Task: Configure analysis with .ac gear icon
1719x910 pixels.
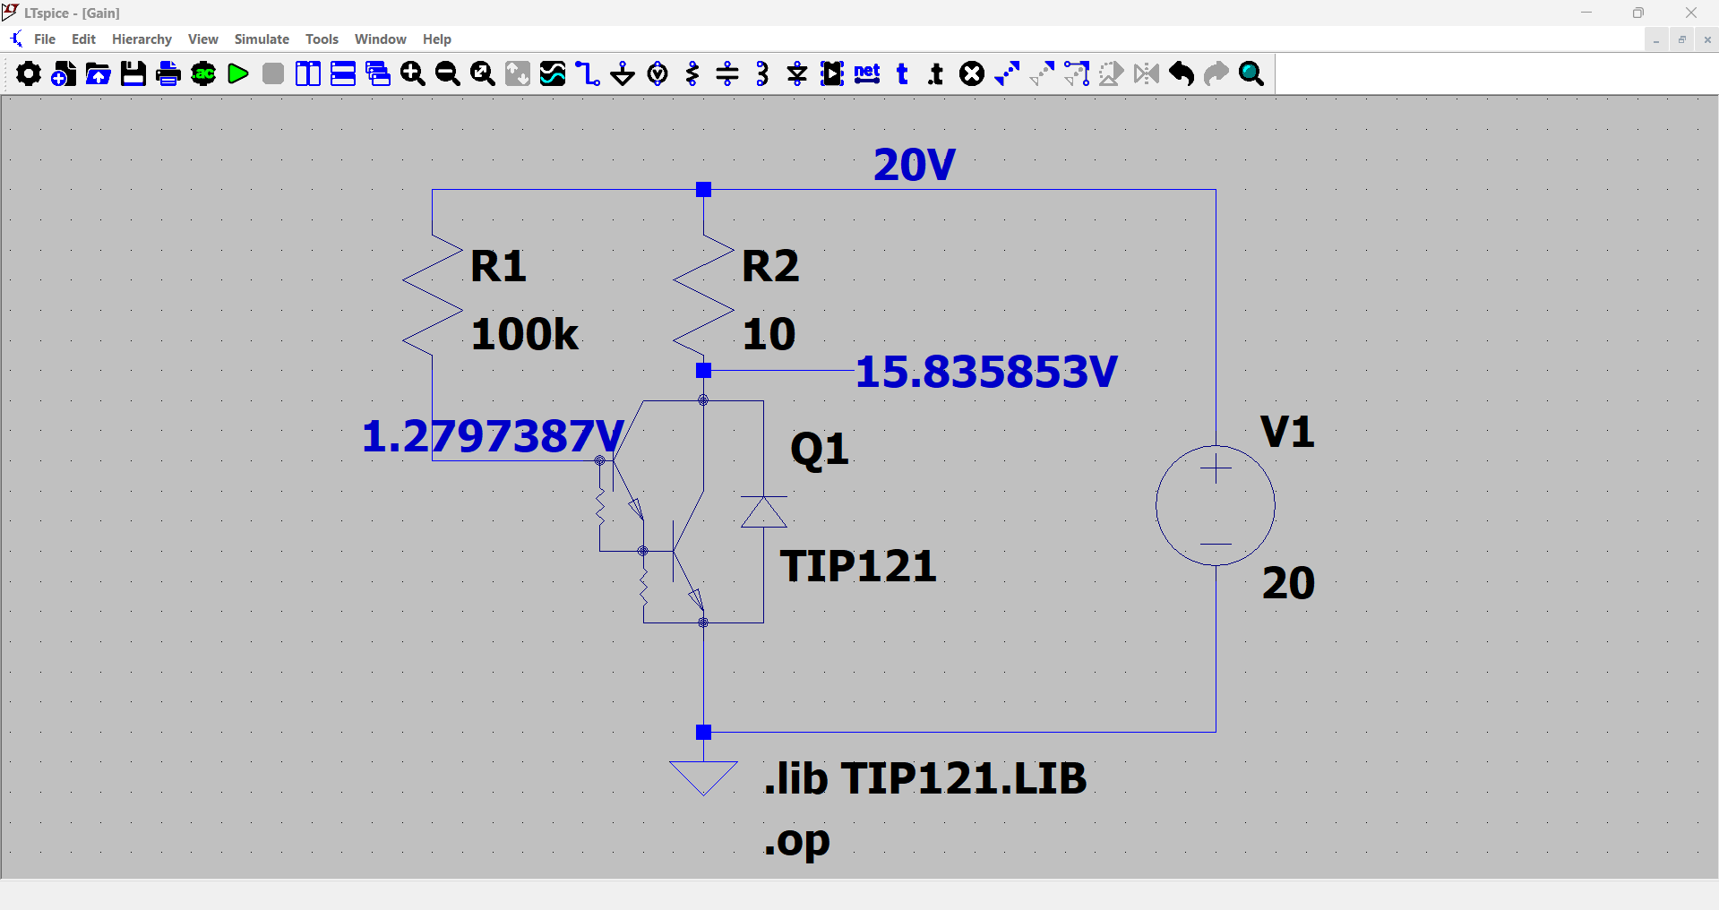Action: point(203,73)
